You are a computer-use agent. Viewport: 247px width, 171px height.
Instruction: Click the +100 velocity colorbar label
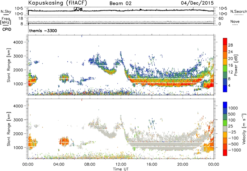coord(232,120)
